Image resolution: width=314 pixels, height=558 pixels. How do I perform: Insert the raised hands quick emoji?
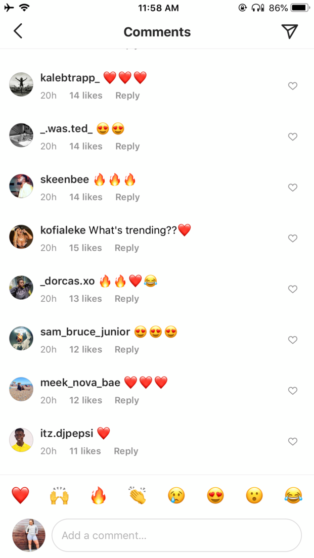point(59,495)
